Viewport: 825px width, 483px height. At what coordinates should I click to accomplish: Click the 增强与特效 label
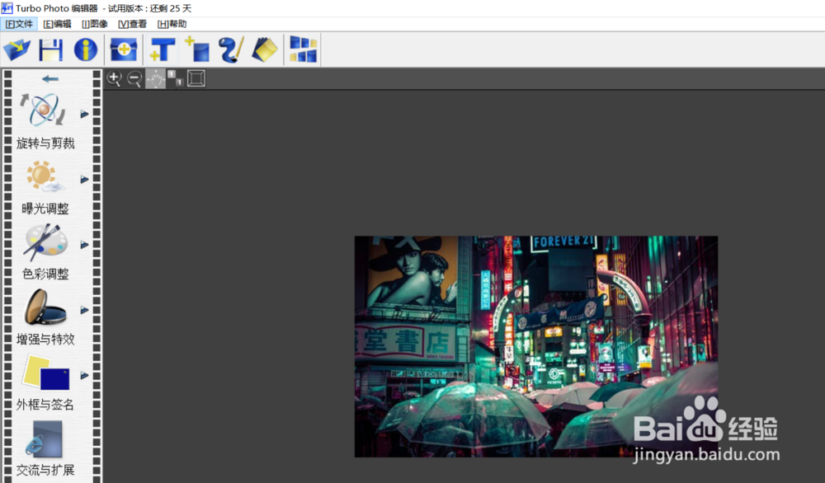tap(45, 339)
